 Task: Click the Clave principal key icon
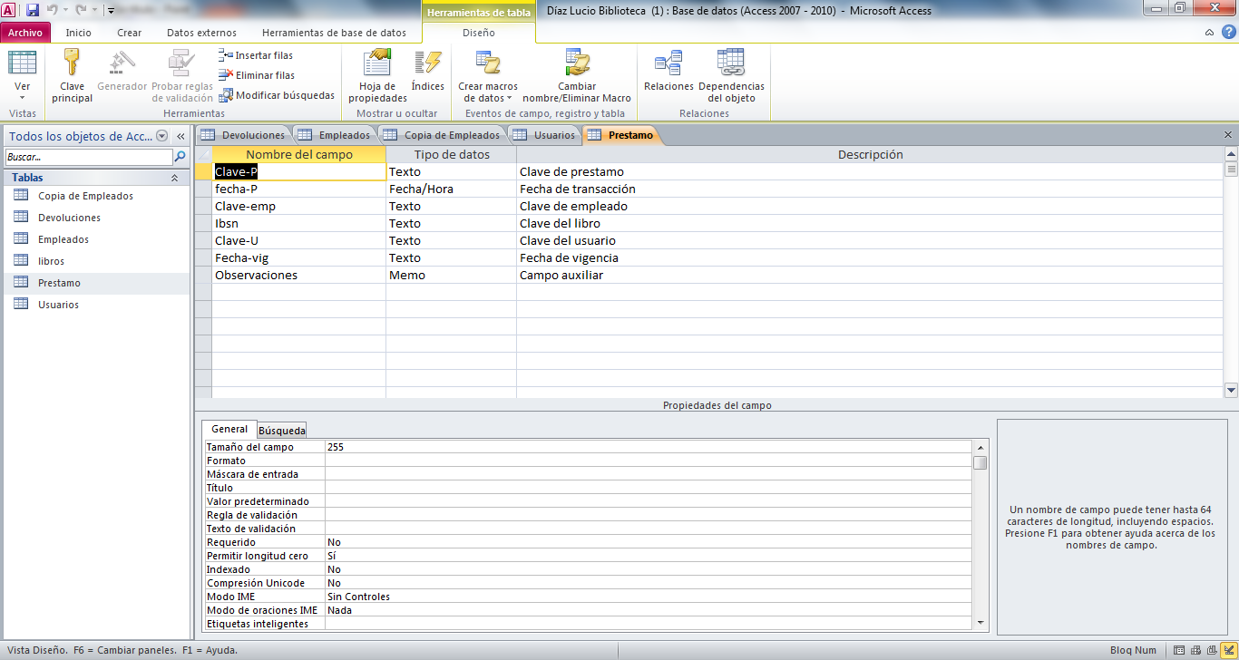72,65
